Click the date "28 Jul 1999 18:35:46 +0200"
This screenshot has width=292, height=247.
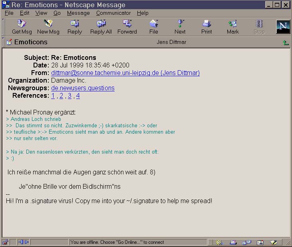click(x=90, y=65)
